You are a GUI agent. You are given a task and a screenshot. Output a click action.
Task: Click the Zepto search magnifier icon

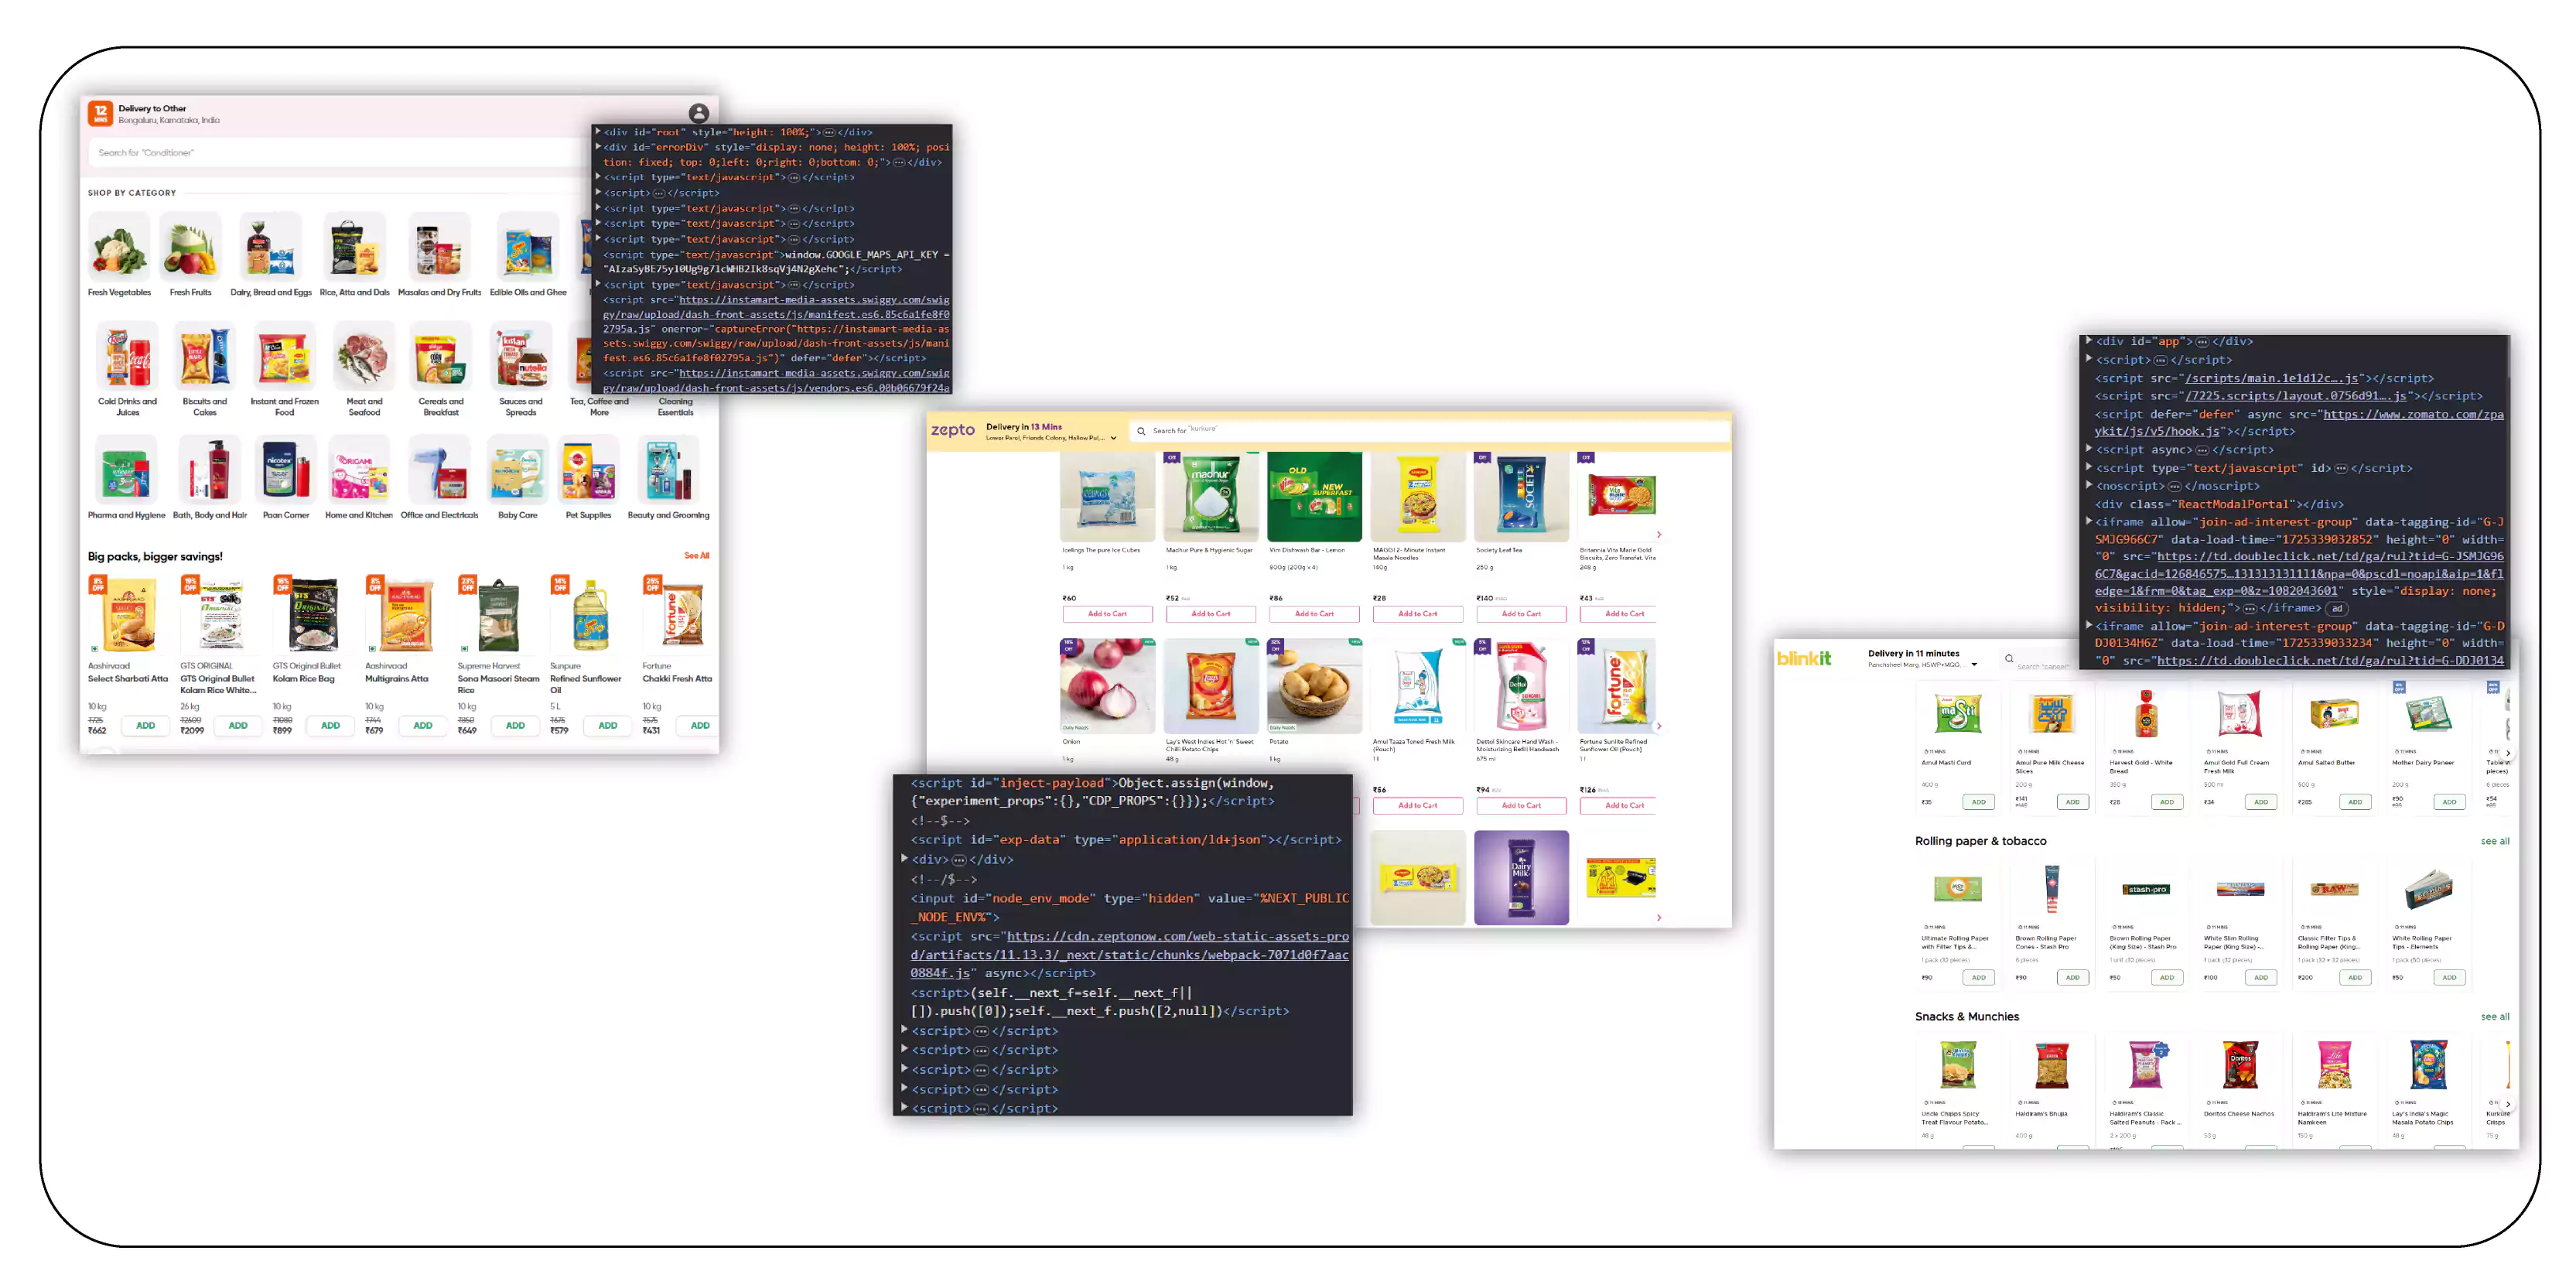pos(1141,431)
